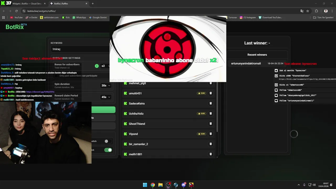
Task: Open Download YouTube bookmark
Action: pos(270,18)
